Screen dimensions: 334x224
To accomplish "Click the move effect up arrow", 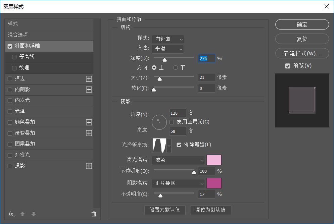I will [22, 214].
